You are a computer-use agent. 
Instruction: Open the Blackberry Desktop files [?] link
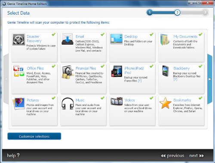(175, 79)
